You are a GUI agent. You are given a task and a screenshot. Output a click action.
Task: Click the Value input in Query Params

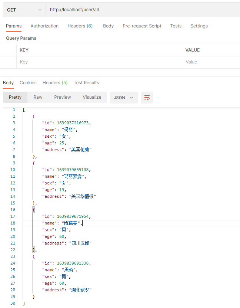[211, 62]
